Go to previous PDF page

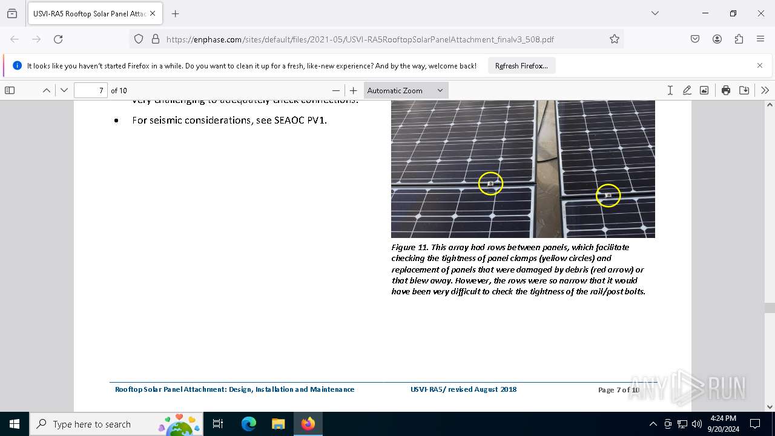pyautogui.click(x=47, y=90)
